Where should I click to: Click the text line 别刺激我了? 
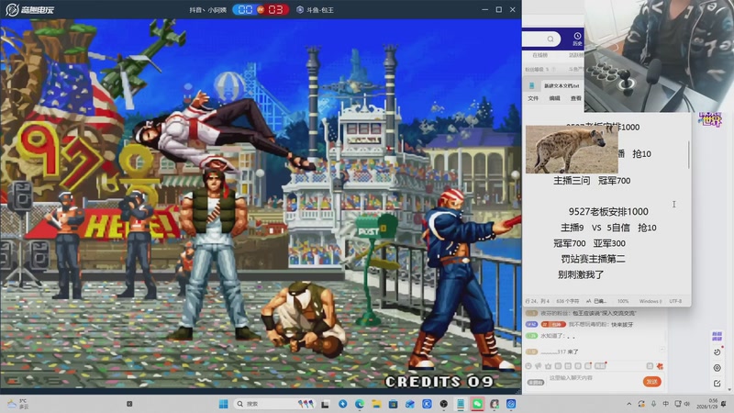pyautogui.click(x=581, y=274)
